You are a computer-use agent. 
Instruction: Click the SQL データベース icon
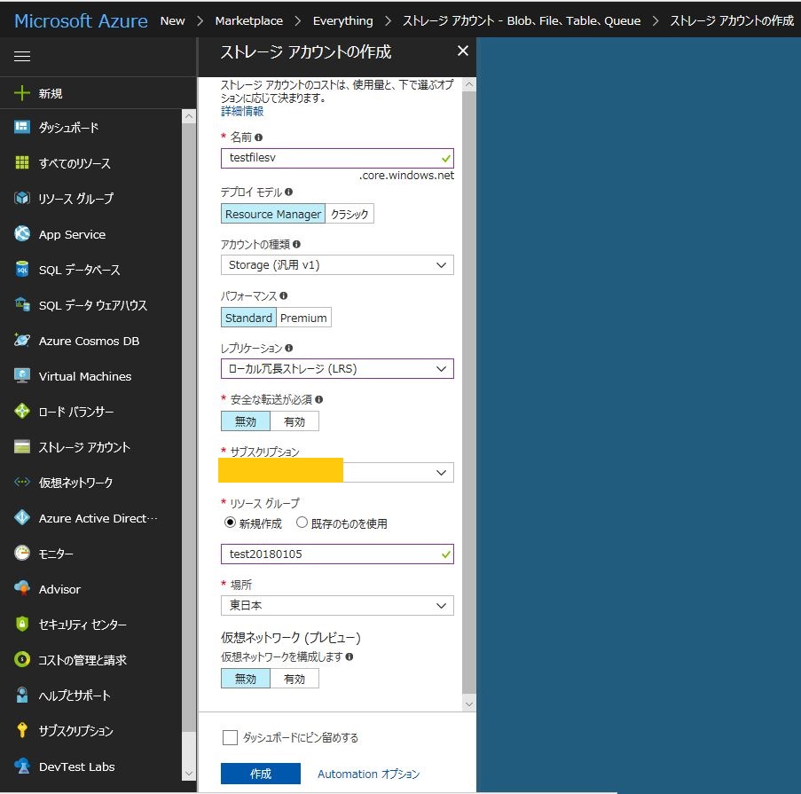pyautogui.click(x=22, y=269)
